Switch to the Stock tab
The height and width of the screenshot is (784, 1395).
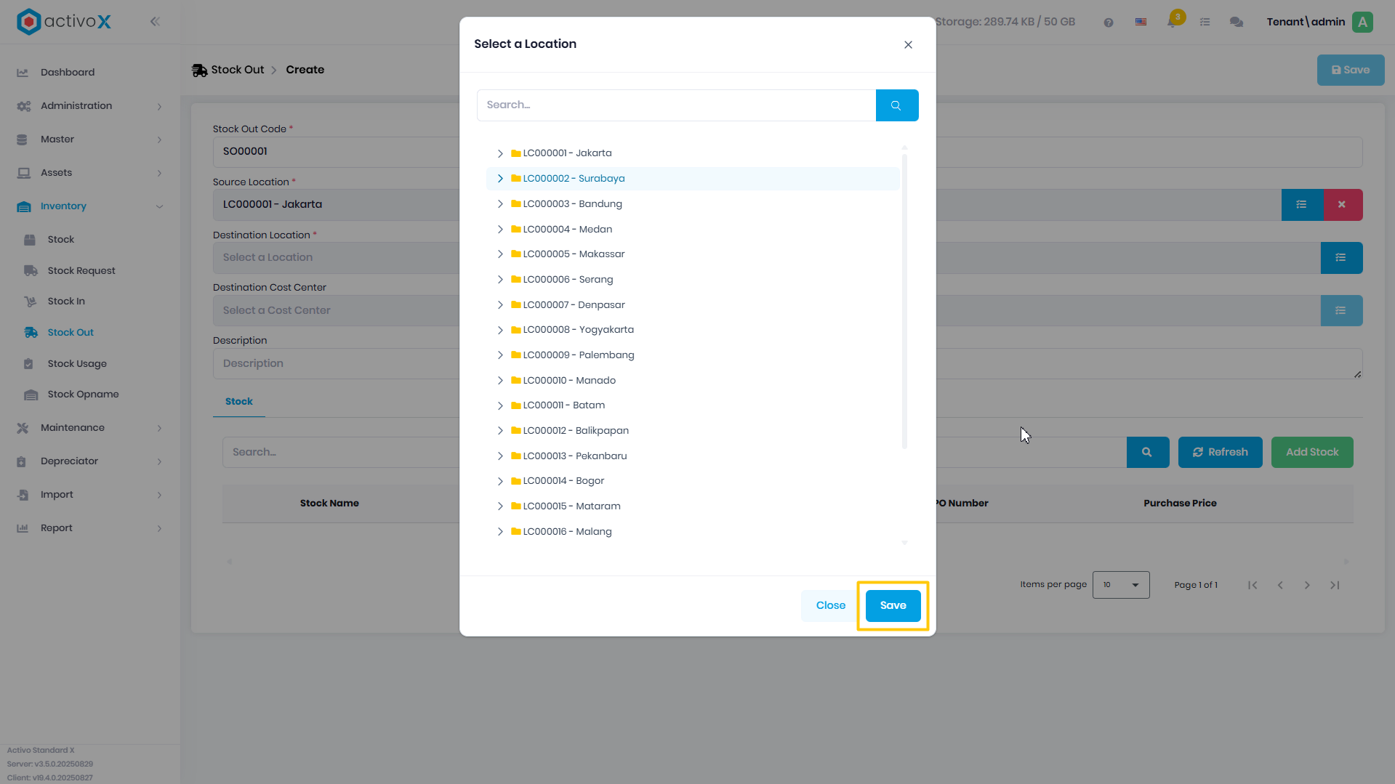point(239,402)
